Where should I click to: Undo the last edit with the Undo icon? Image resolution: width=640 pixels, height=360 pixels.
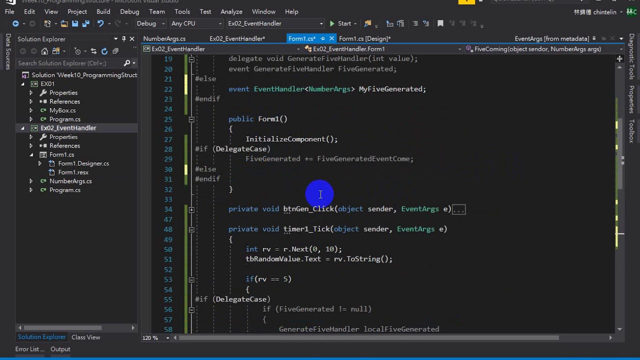pos(100,23)
